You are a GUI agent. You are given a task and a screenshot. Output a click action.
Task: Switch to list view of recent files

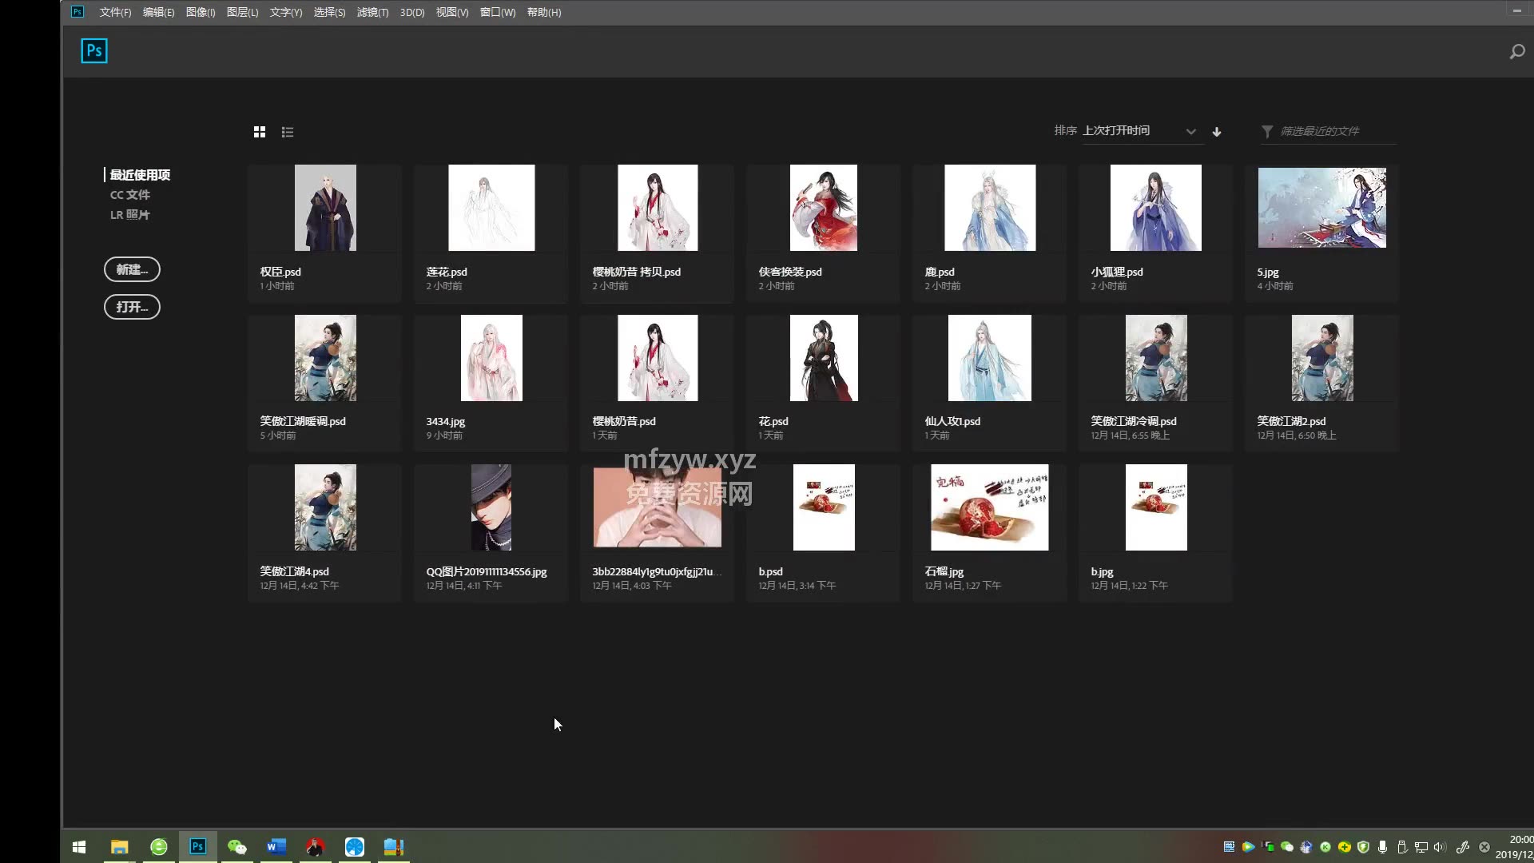click(288, 132)
